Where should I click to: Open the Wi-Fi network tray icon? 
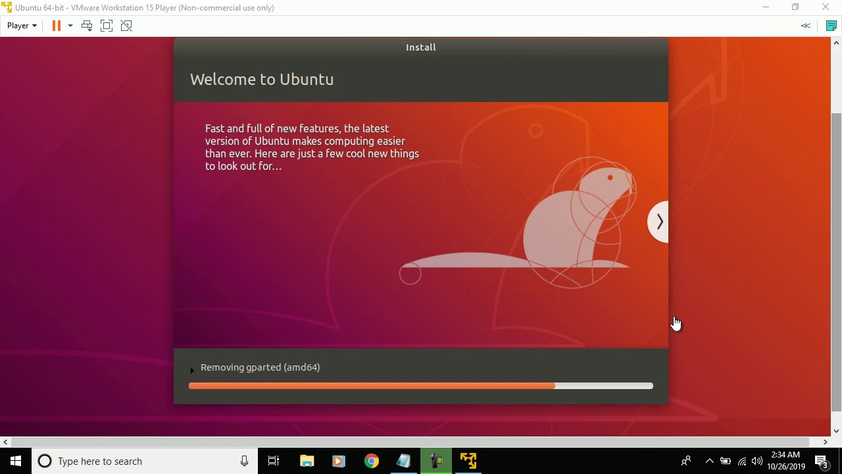click(742, 461)
